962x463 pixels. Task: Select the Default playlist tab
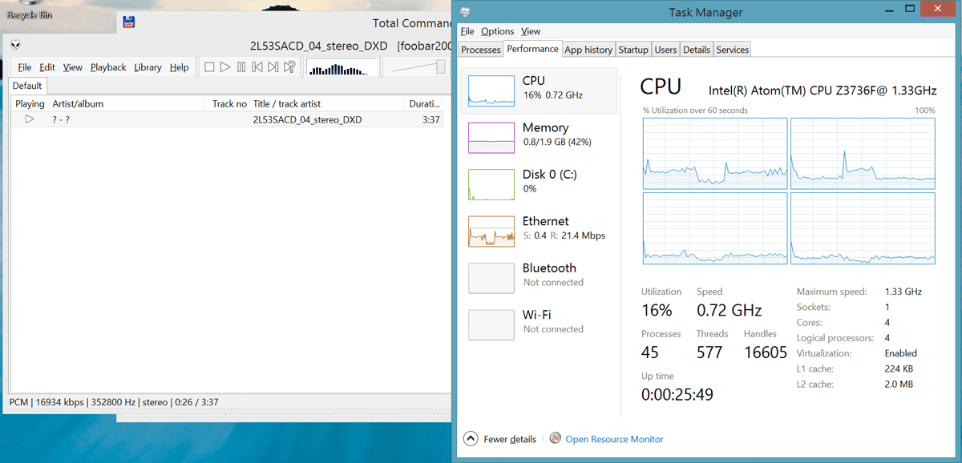27,86
